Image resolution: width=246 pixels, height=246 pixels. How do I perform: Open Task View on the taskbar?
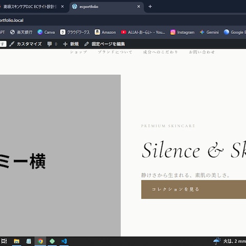[x=4, y=241]
